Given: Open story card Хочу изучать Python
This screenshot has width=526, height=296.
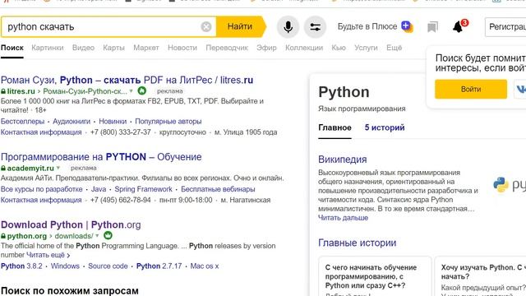Looking at the screenshot, I should [480, 276].
